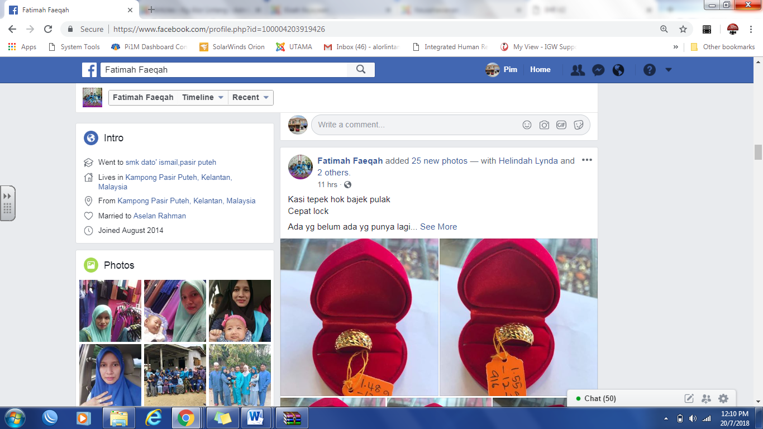The width and height of the screenshot is (763, 429).
Task: Attach a photo to the comment
Action: click(x=544, y=125)
